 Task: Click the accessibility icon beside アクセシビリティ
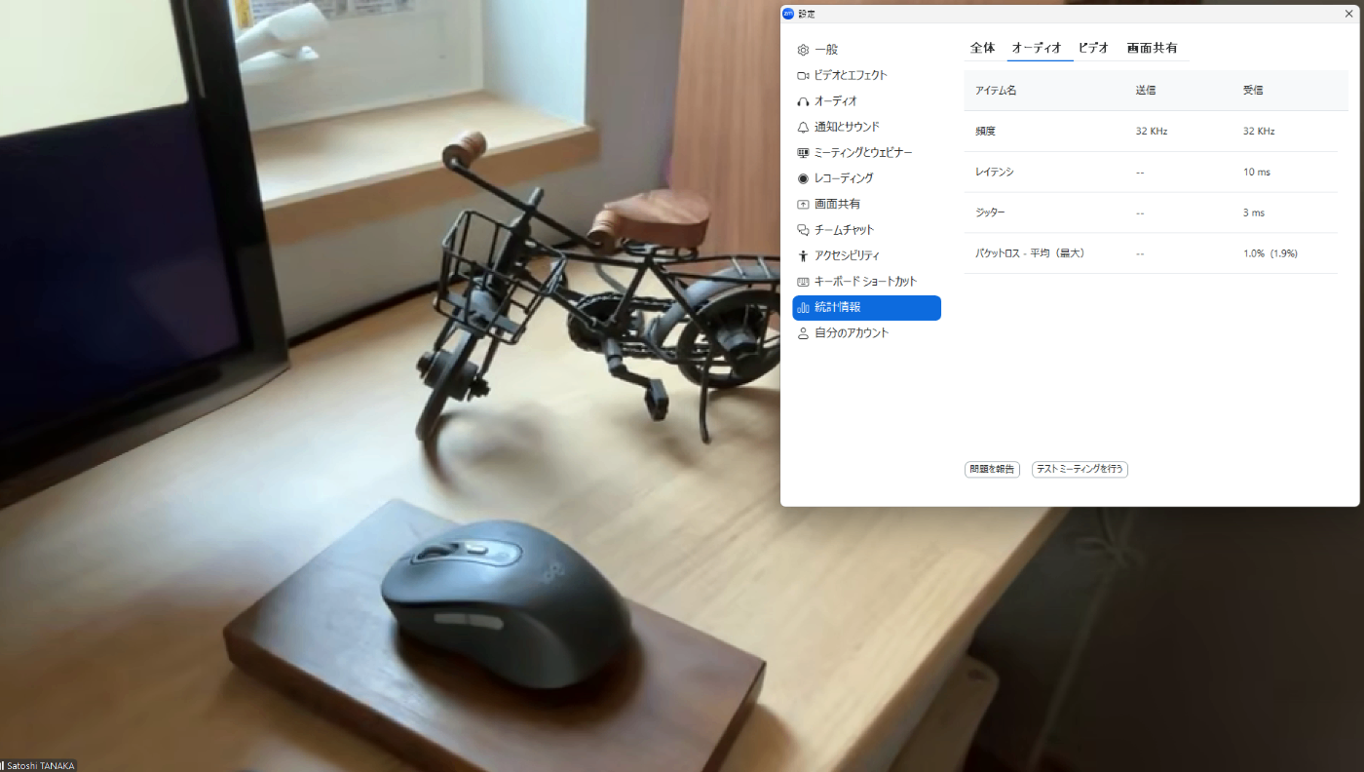[x=803, y=256]
